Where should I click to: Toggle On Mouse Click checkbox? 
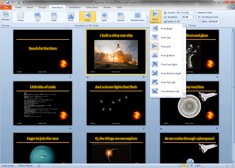199,17
